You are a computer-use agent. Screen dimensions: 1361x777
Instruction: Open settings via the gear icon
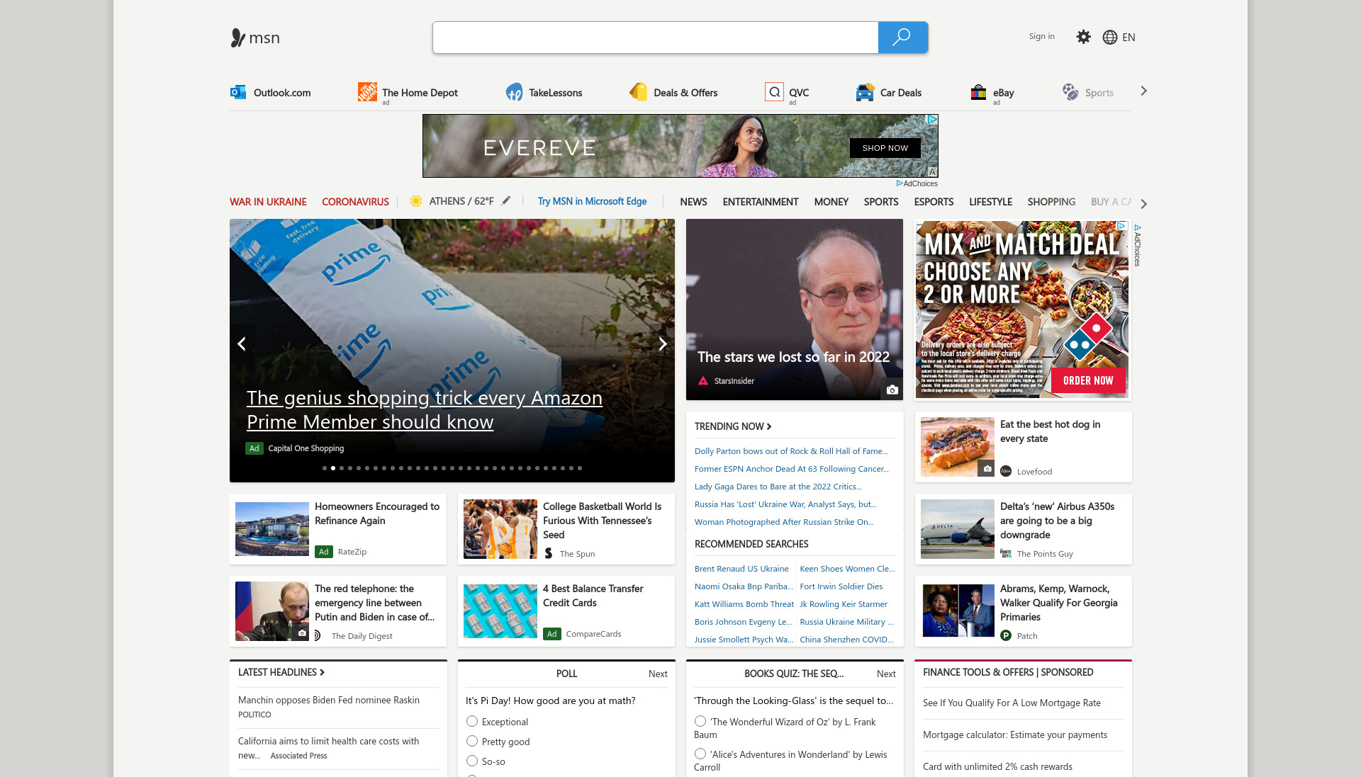(x=1083, y=37)
